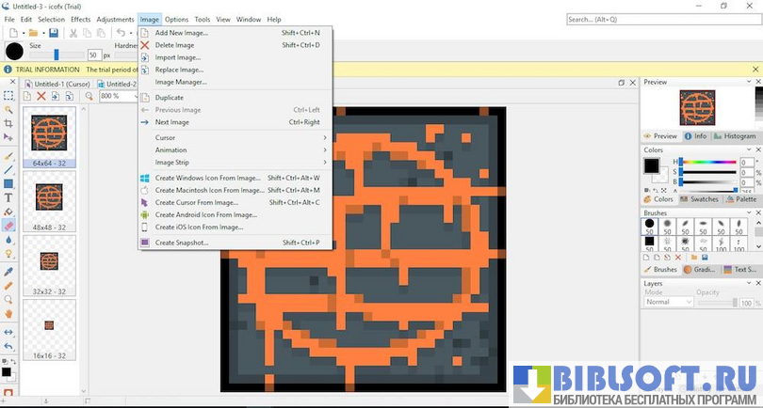This screenshot has width=763, height=408.
Task: Select the Text tool in left toolbar
Action: [8, 197]
